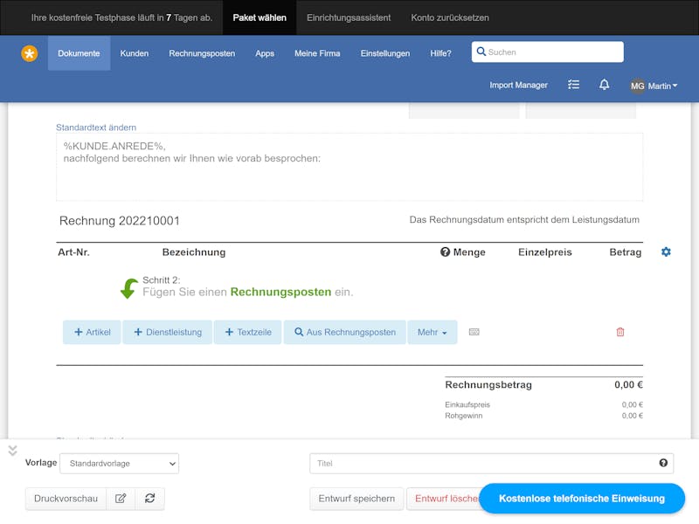Click the edit template pencil icon

[x=121, y=499]
